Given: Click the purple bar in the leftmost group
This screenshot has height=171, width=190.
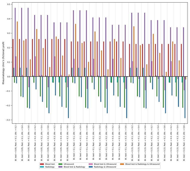Looking at the screenshot, I should pyautogui.click(x=15, y=42).
